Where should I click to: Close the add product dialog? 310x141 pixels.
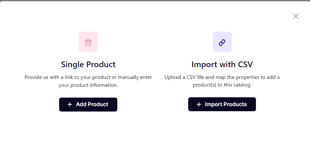click(296, 16)
